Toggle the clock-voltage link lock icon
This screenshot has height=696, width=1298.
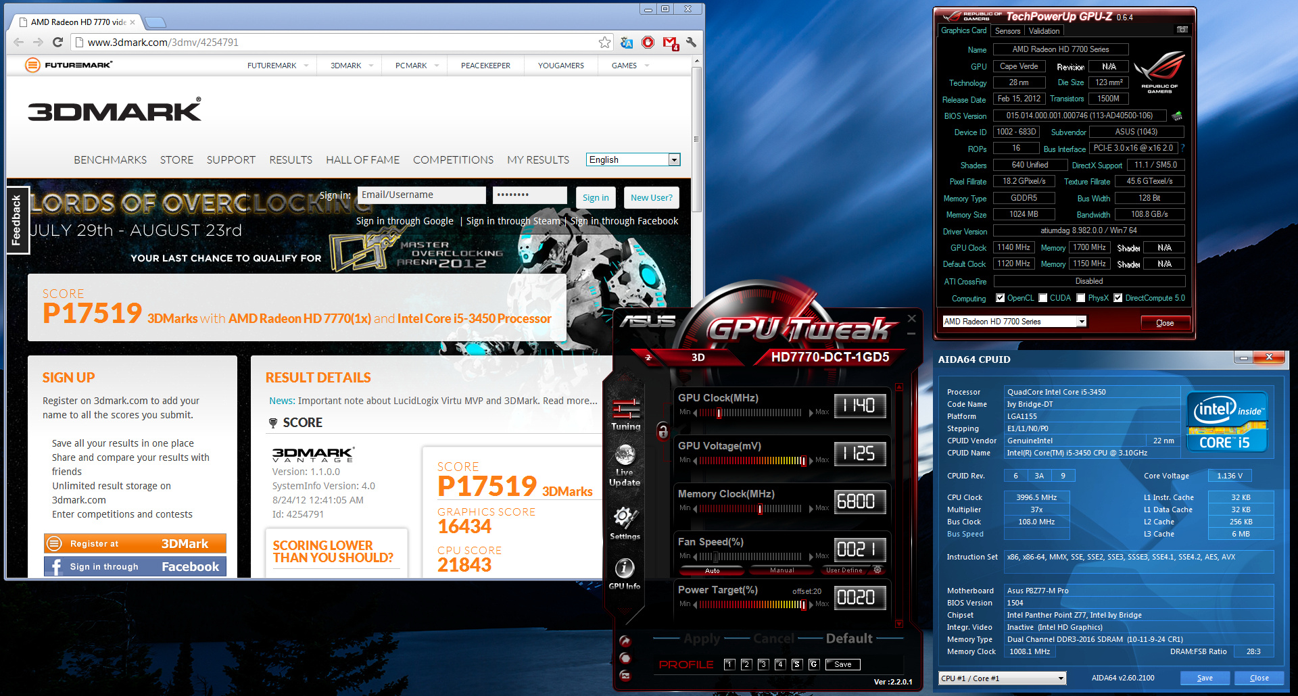pyautogui.click(x=663, y=430)
